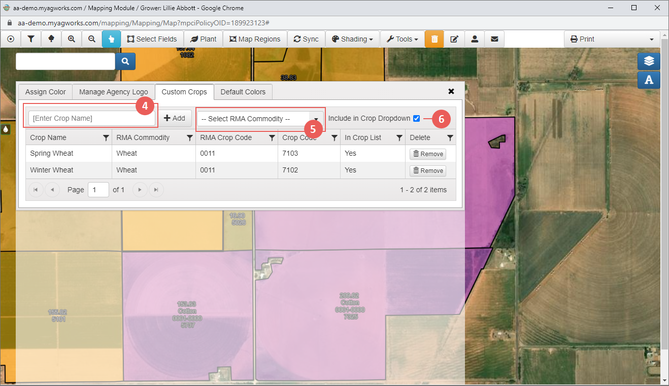Expand the Tools dropdown menu
Viewport: 669px width, 386px height.
point(402,39)
